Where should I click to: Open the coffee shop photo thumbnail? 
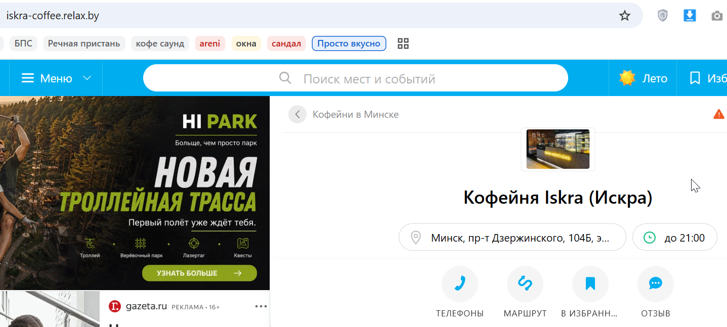click(x=558, y=149)
